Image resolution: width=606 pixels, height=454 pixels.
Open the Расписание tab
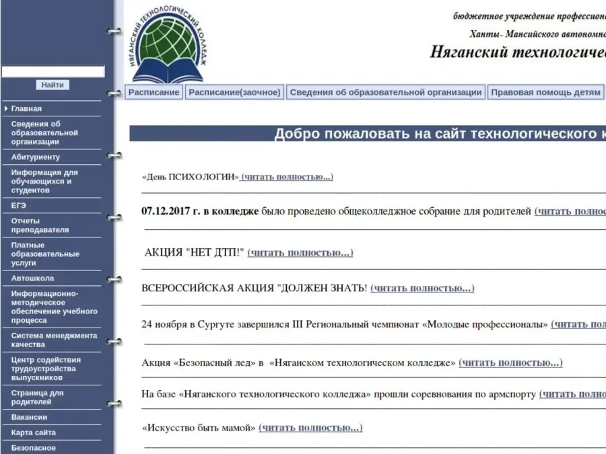tap(154, 92)
